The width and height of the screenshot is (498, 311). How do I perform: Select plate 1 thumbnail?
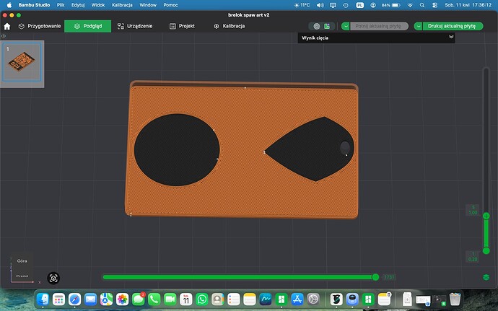coord(22,62)
